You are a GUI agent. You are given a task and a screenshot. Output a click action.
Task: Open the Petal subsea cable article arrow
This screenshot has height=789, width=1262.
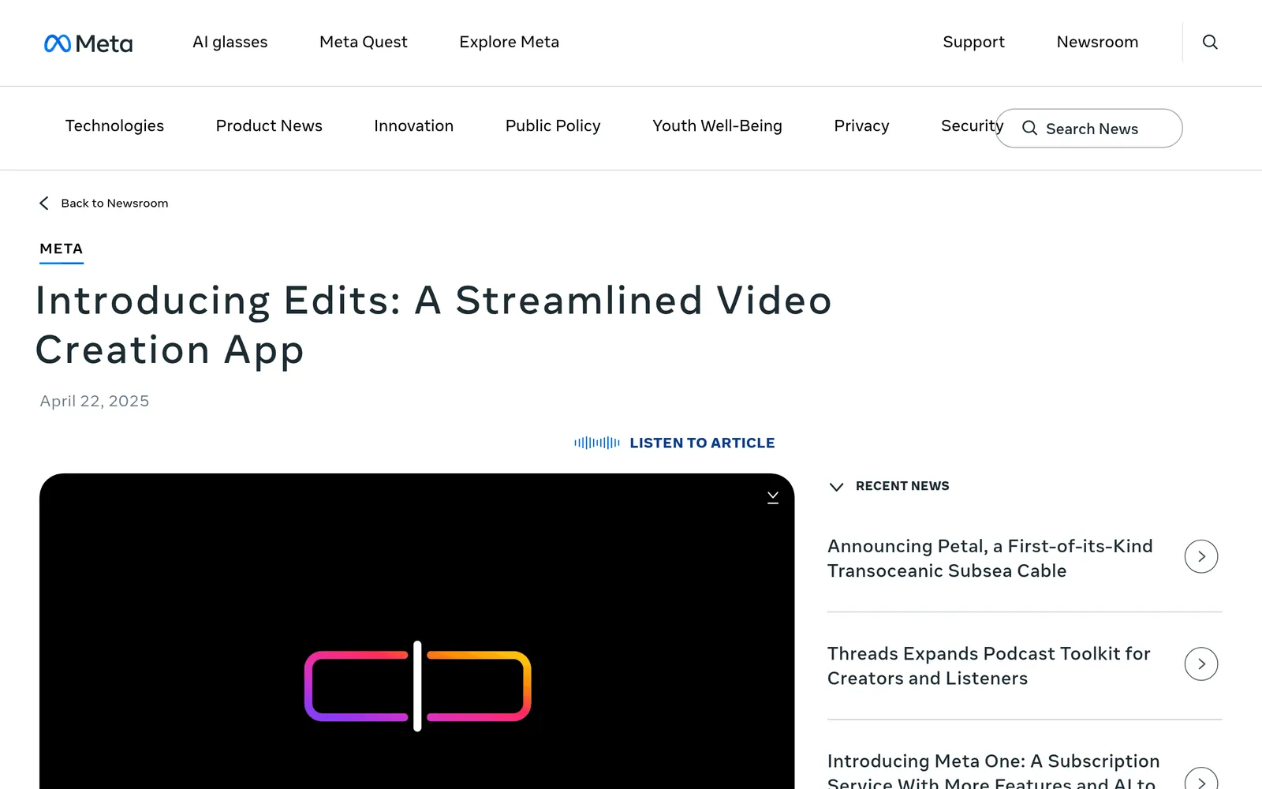pos(1201,556)
